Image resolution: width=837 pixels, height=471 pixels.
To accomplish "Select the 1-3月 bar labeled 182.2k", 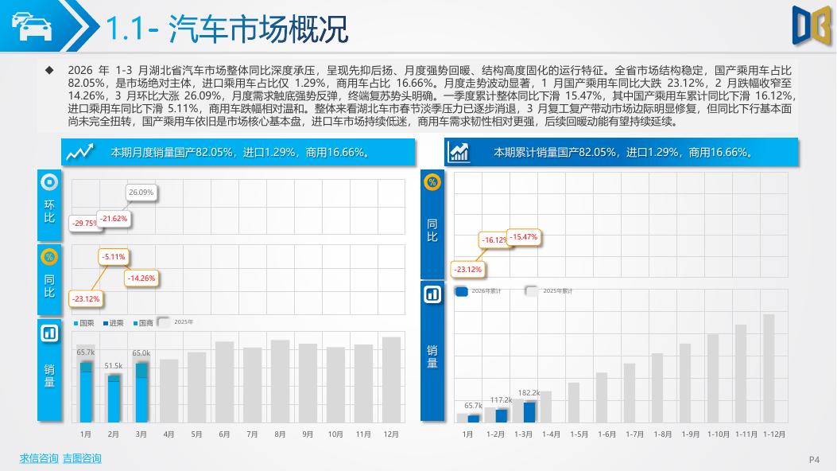I will 529,412.
